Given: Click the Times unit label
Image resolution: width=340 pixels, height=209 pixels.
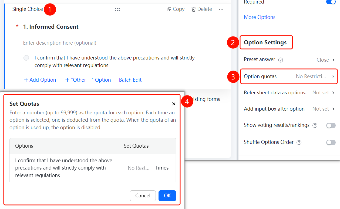Looking at the screenshot, I should pyautogui.click(x=162, y=168).
